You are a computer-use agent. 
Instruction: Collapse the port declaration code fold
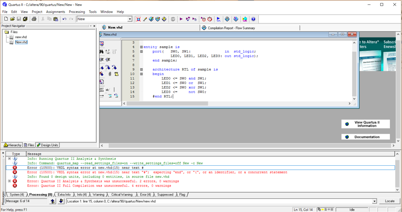141,51
